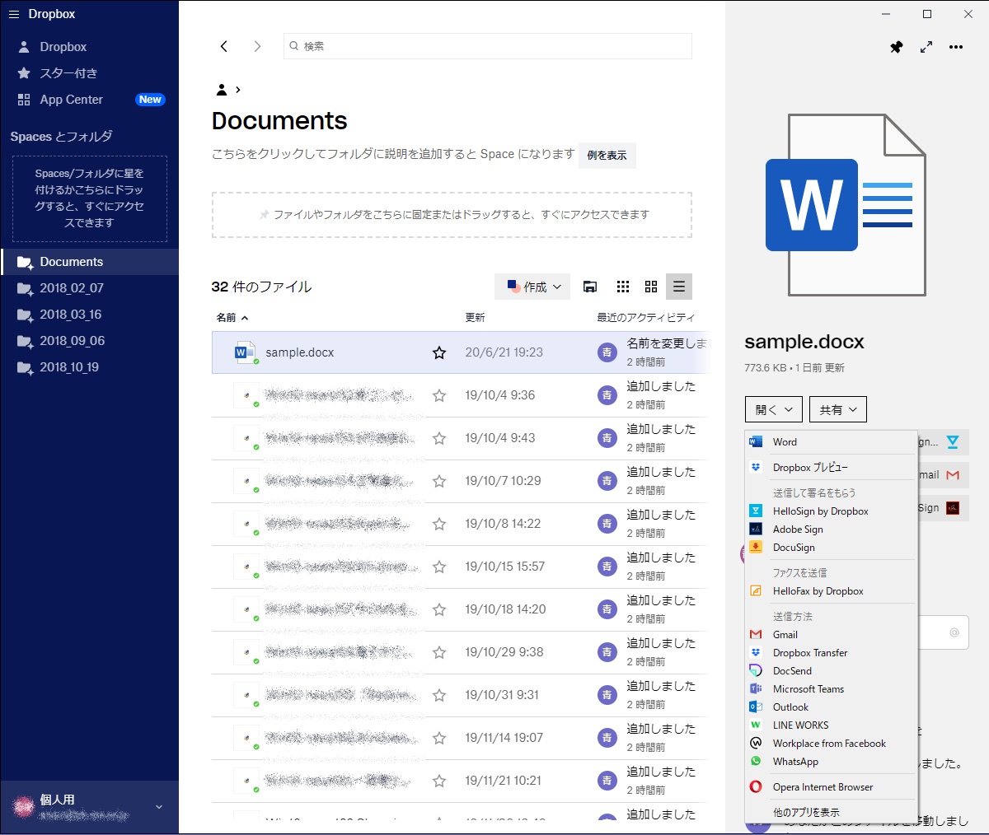Select DocuSign from the menu
Viewport: 989px width, 835px height.
tap(831, 548)
